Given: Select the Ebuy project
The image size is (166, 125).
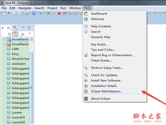Looking at the screenshot, I should coord(15,54).
